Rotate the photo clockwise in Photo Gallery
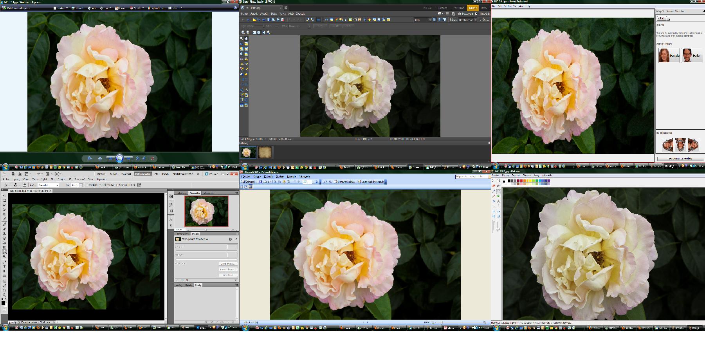This screenshot has height=360, width=705. 144,158
